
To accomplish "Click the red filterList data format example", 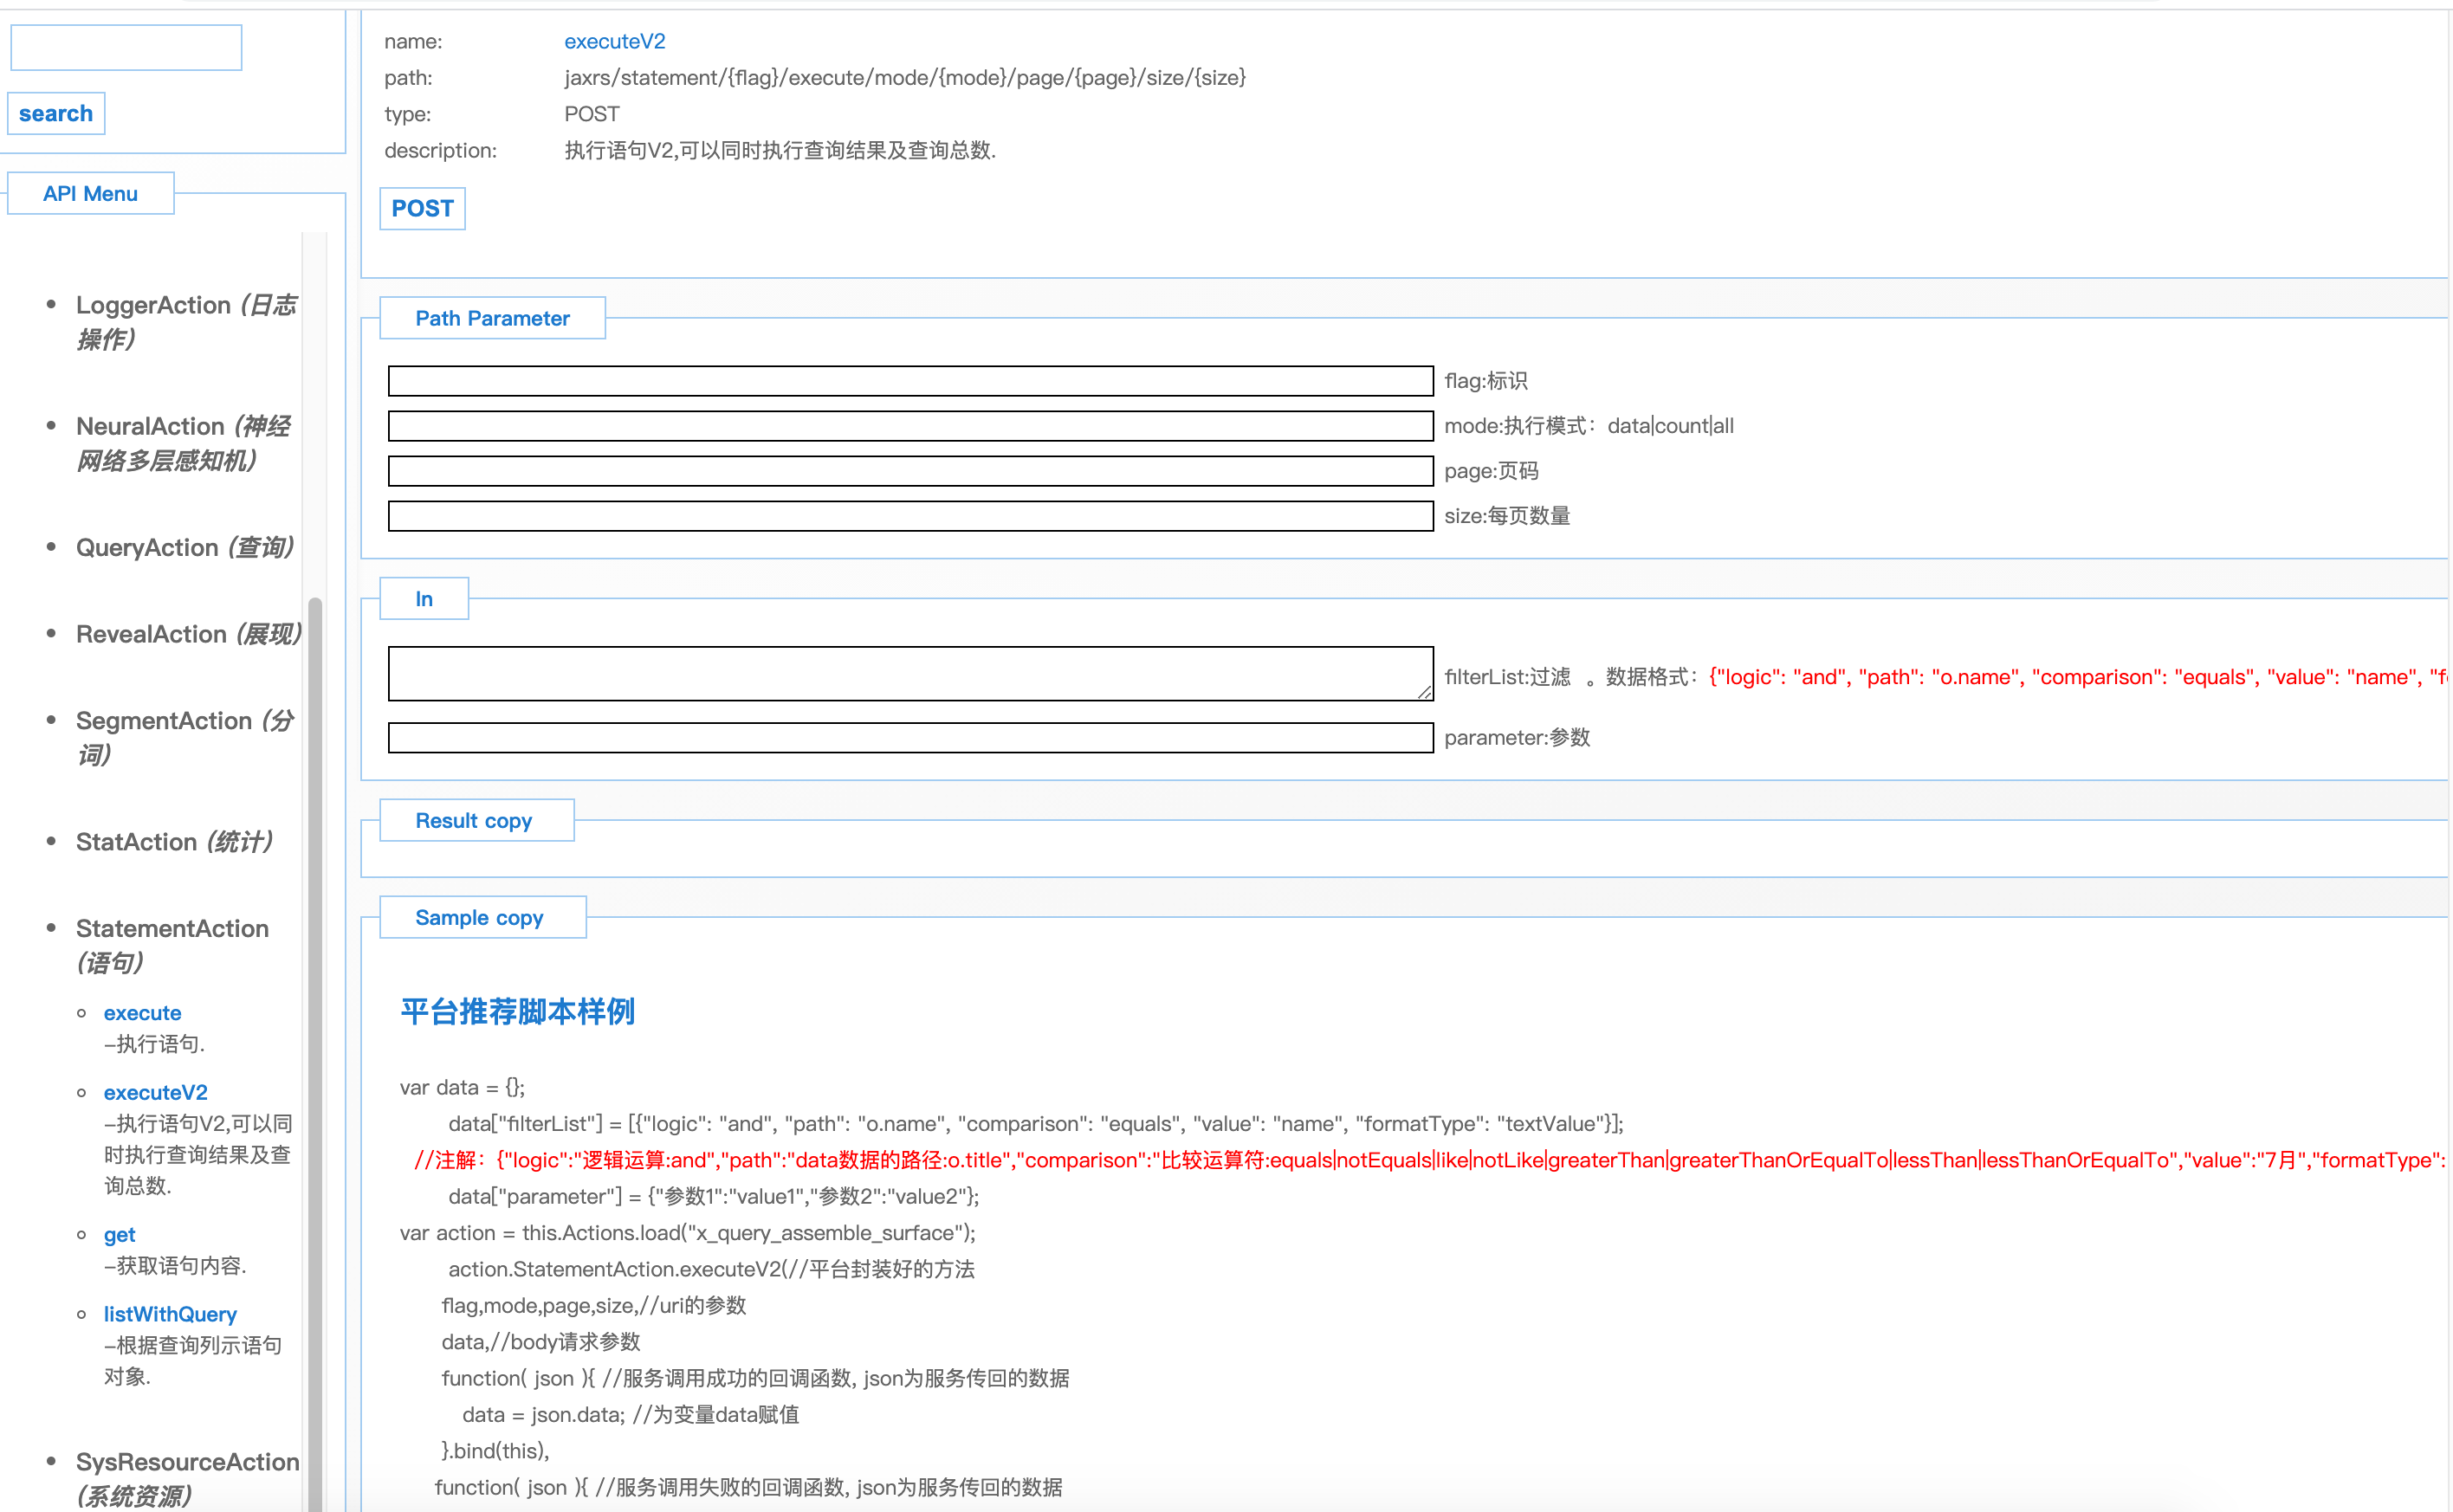I will coord(2078,677).
